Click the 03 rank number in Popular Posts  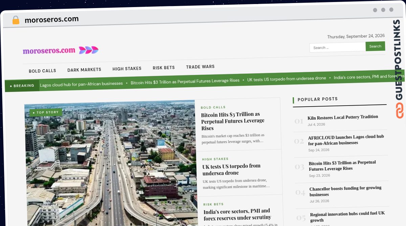click(299, 167)
